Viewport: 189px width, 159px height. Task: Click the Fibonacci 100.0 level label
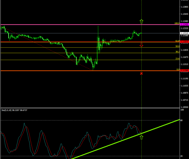click(x=177, y=23)
